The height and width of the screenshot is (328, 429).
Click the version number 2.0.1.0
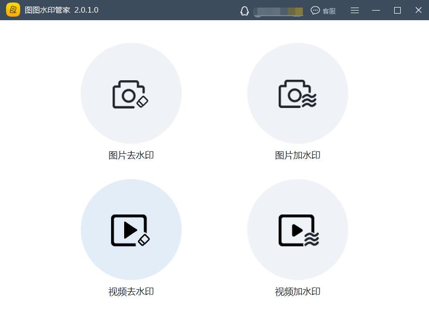(86, 10)
